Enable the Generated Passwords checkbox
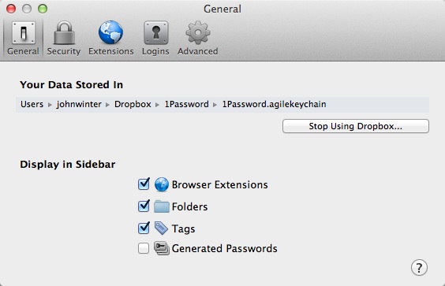Image resolution: width=445 pixels, height=286 pixels. pos(144,248)
